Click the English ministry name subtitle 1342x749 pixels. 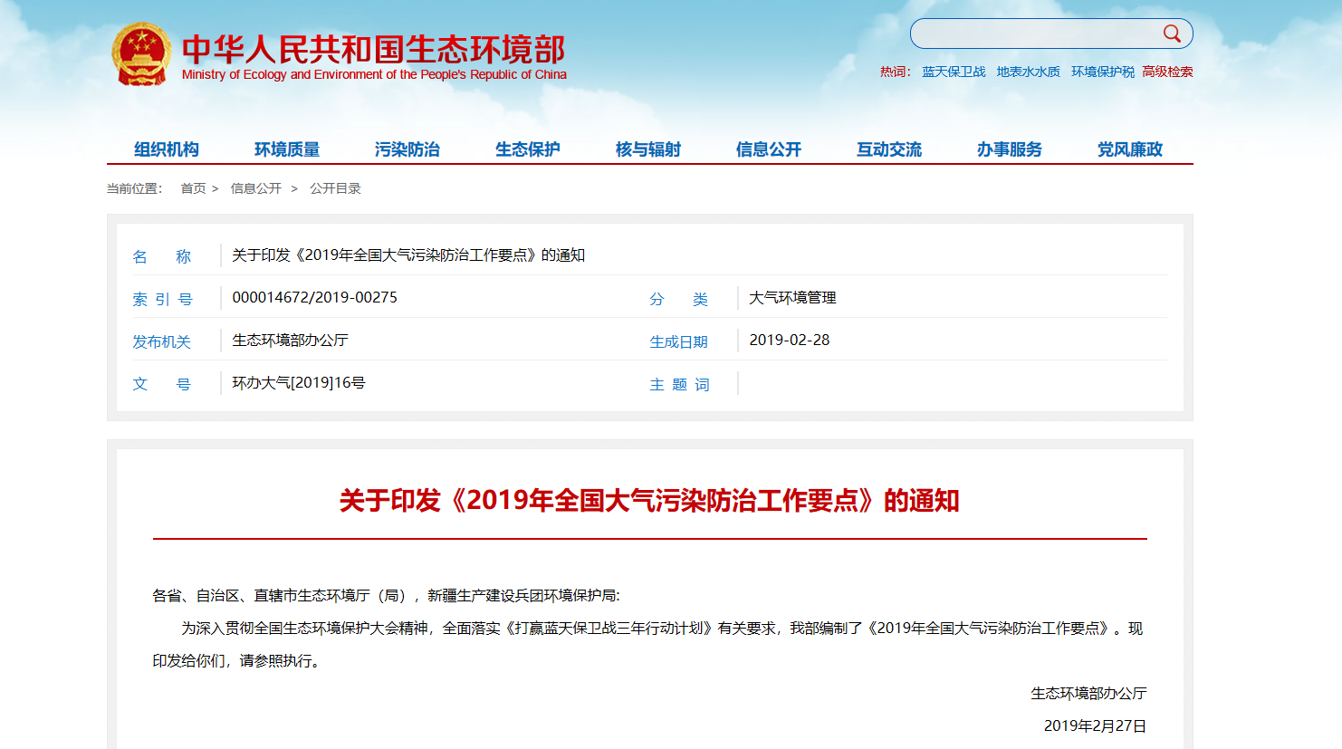374,74
